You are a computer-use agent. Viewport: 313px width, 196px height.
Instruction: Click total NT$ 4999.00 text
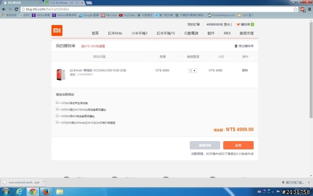click(x=240, y=129)
